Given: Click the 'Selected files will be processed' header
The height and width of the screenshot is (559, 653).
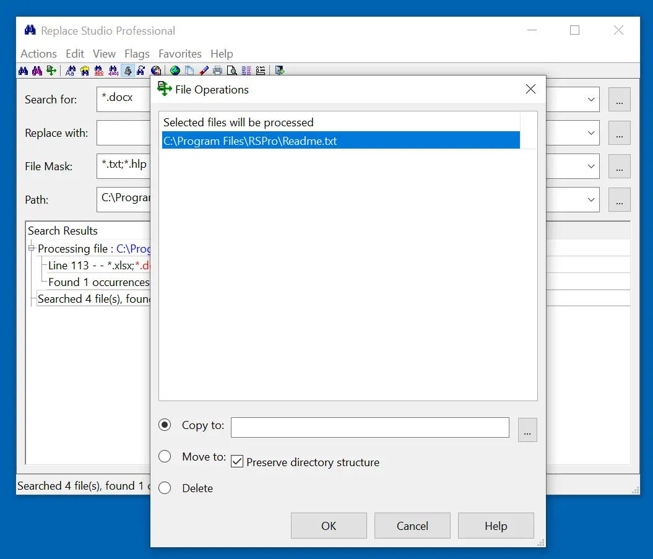Looking at the screenshot, I should pyautogui.click(x=238, y=123).
